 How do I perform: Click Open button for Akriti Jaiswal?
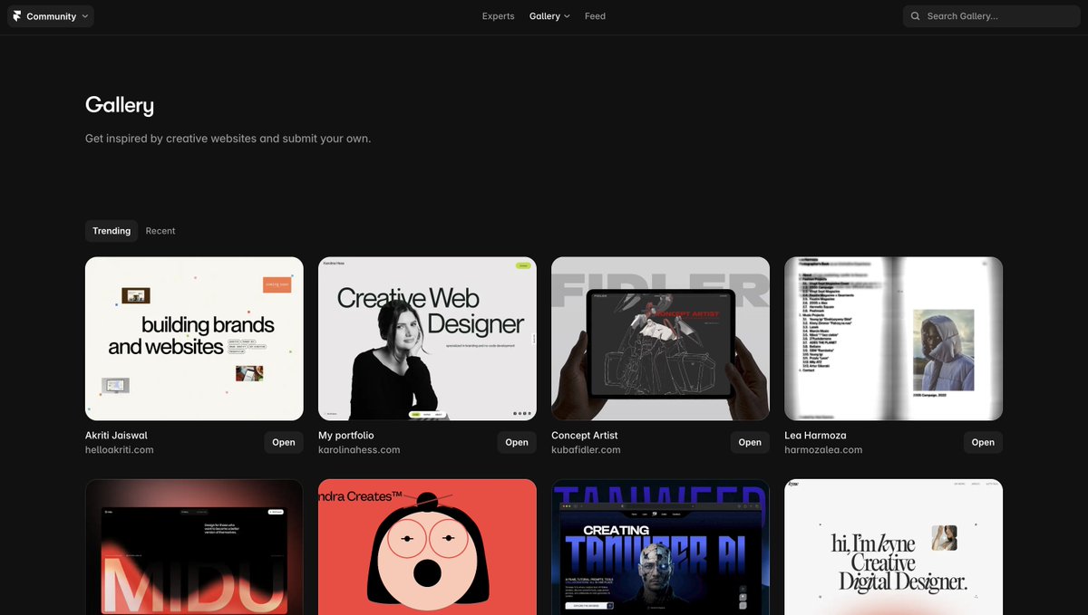pyautogui.click(x=284, y=442)
